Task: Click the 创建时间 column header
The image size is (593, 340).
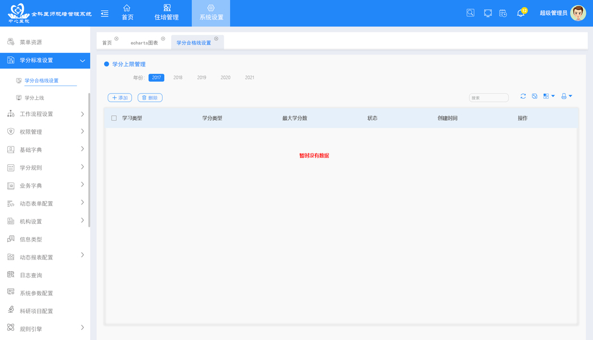Action: 447,118
